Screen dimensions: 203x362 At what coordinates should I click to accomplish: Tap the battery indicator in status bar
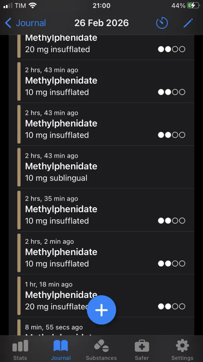[x=193, y=6]
